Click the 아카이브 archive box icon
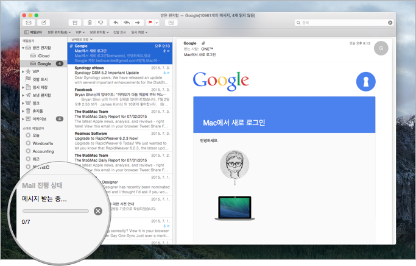 pos(28,119)
